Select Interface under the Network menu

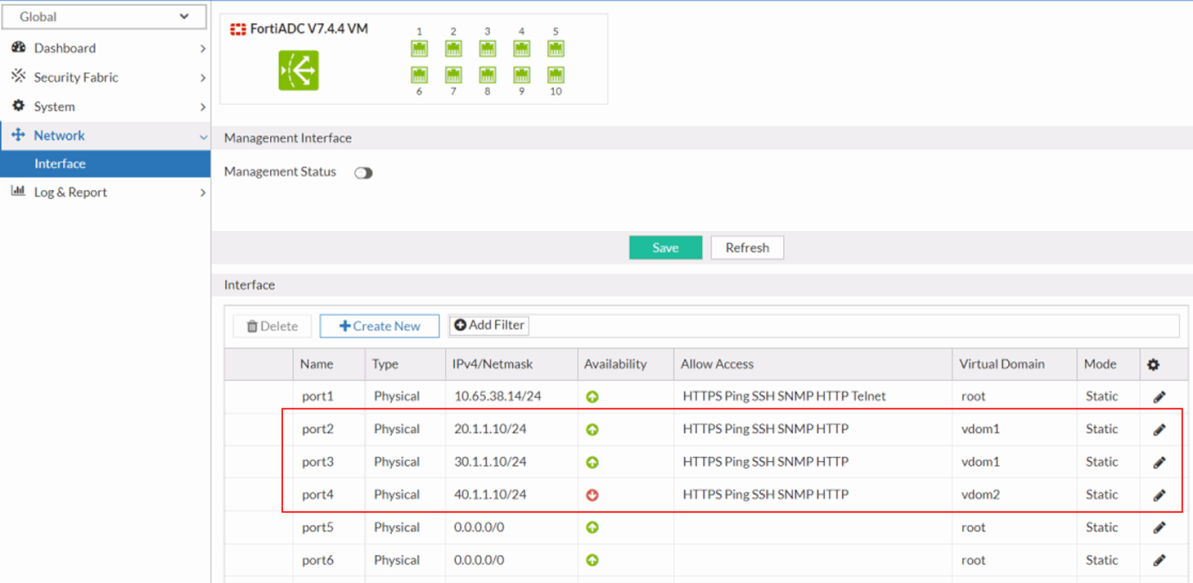60,164
